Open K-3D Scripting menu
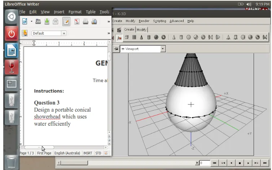 point(159,21)
